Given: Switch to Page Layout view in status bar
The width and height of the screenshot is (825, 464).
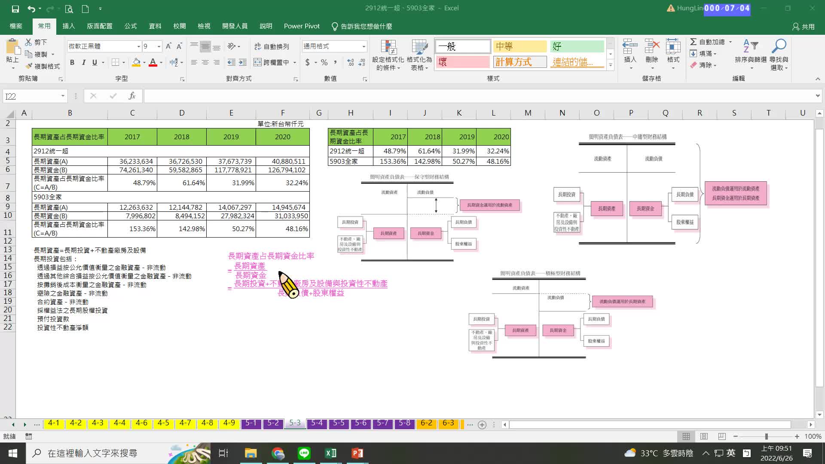Looking at the screenshot, I should [704, 437].
